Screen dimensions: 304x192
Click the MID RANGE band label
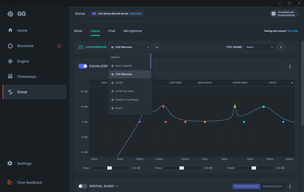pyautogui.click(x=205, y=83)
